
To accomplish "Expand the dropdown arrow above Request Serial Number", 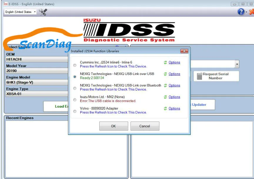I will click(237, 64).
